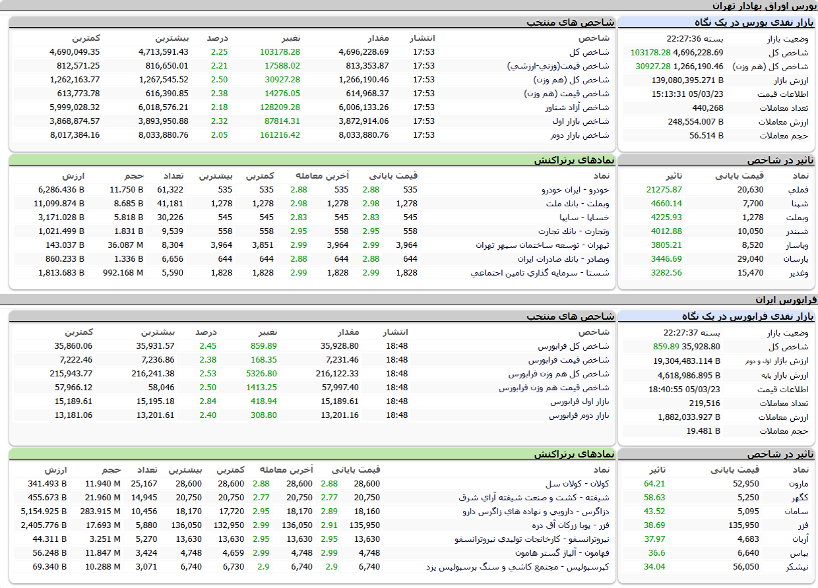Click traded value "5,154.925 B"
Image resolution: width=818 pixels, height=588 pixels.
[x=44, y=512]
